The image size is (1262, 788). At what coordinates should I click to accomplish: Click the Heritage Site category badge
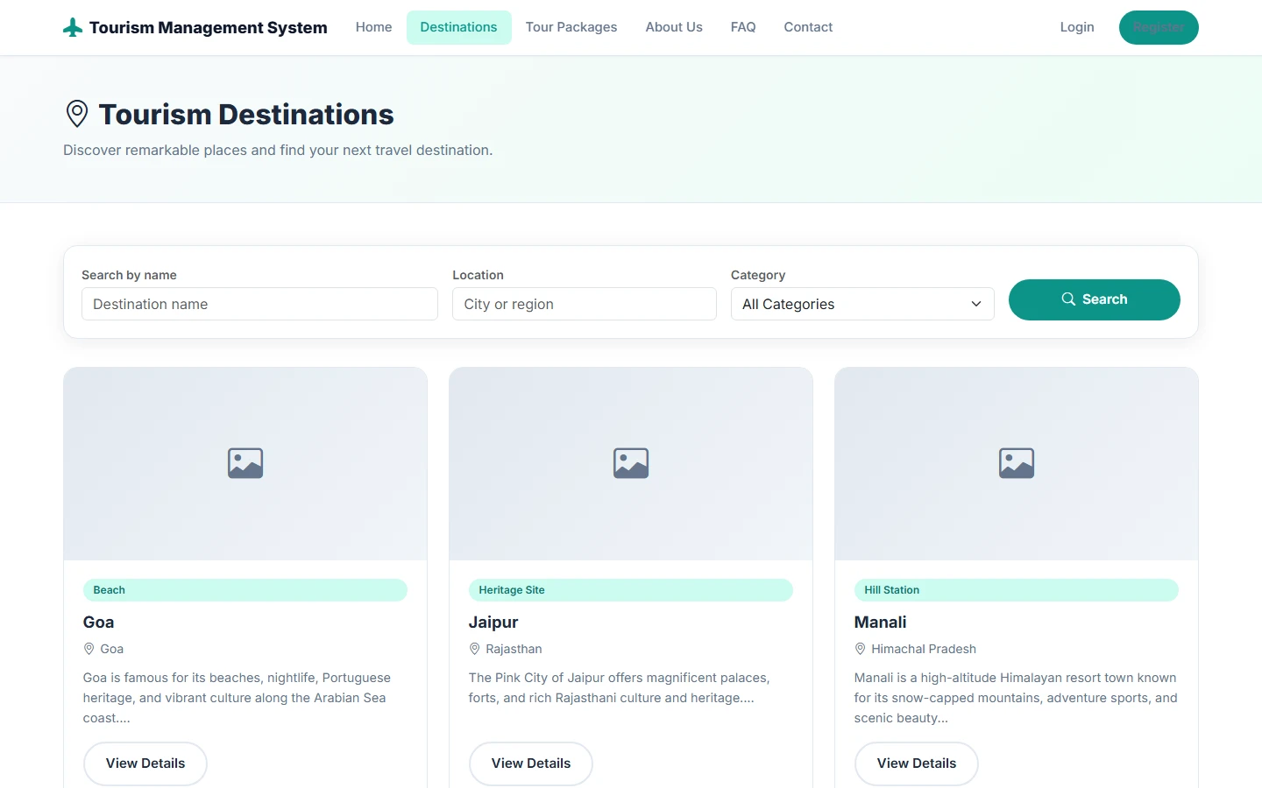coord(631,590)
